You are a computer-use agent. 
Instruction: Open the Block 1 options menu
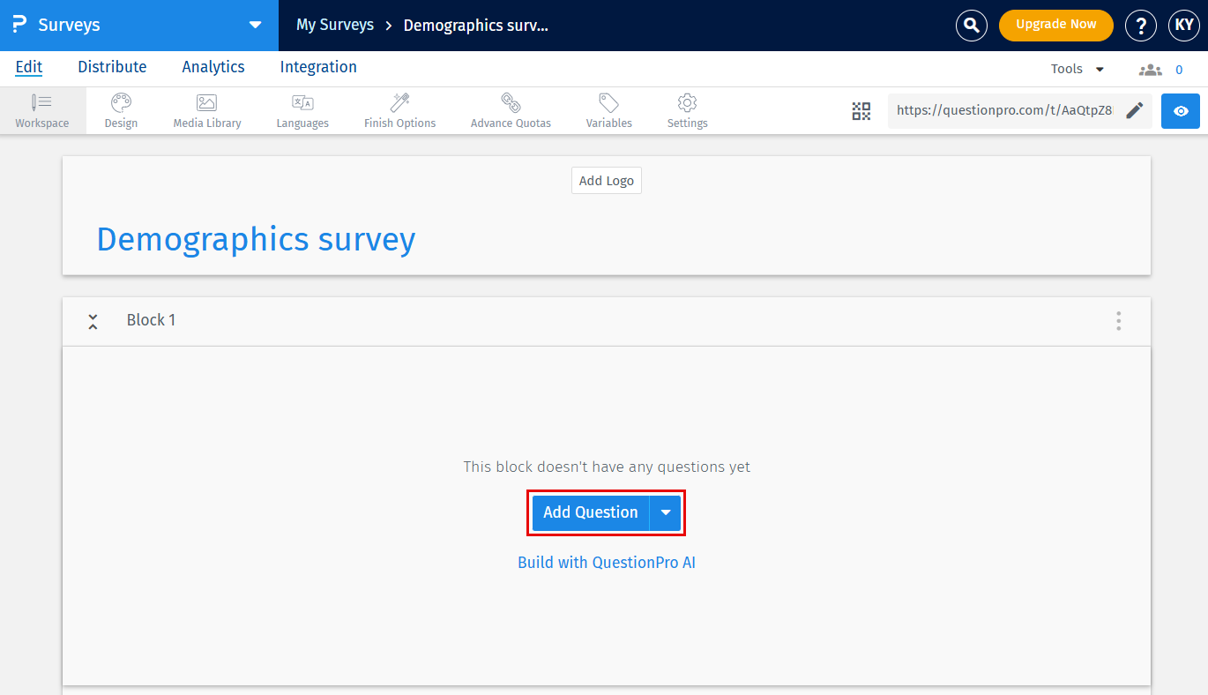[x=1118, y=321]
